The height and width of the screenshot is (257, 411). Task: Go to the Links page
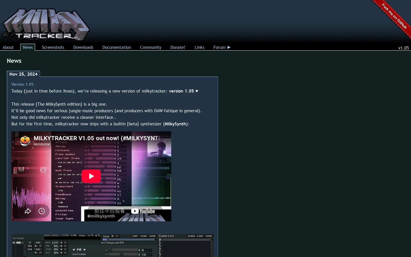pyautogui.click(x=200, y=47)
